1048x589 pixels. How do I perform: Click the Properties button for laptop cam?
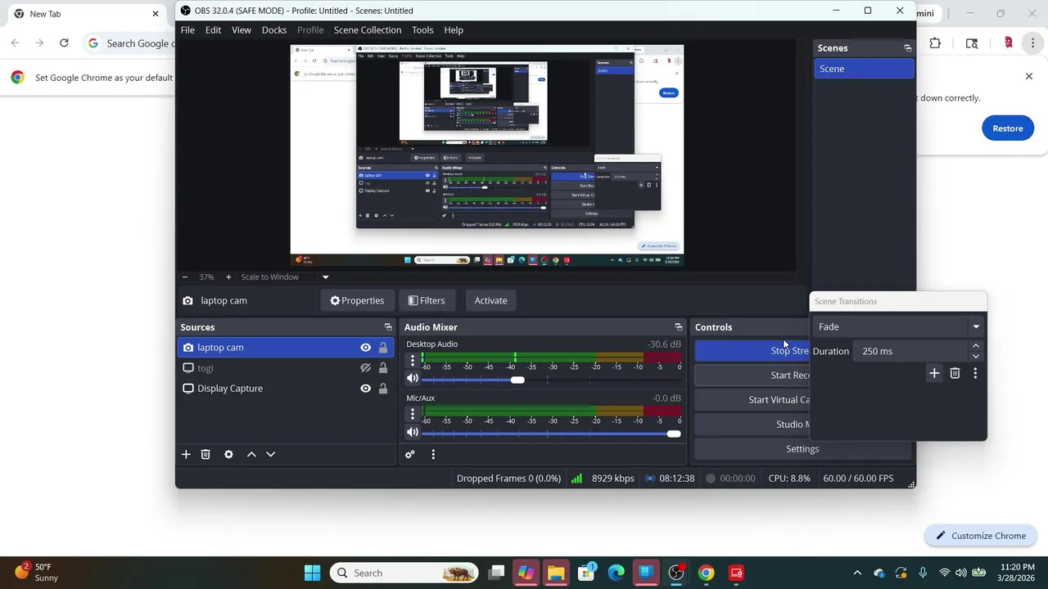(357, 301)
